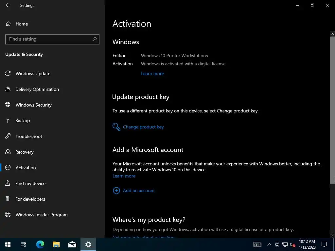Viewport: 335px width, 251px height.
Task: Click the Troubleshoot wrench icon
Action: [x=8, y=136]
